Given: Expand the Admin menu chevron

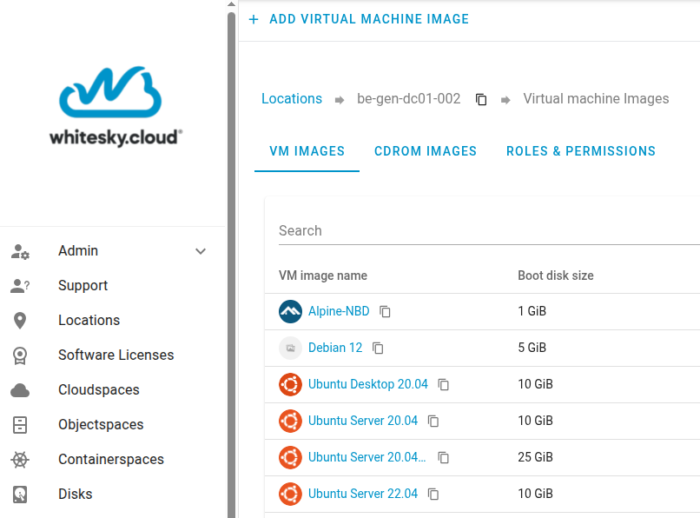Looking at the screenshot, I should [201, 251].
